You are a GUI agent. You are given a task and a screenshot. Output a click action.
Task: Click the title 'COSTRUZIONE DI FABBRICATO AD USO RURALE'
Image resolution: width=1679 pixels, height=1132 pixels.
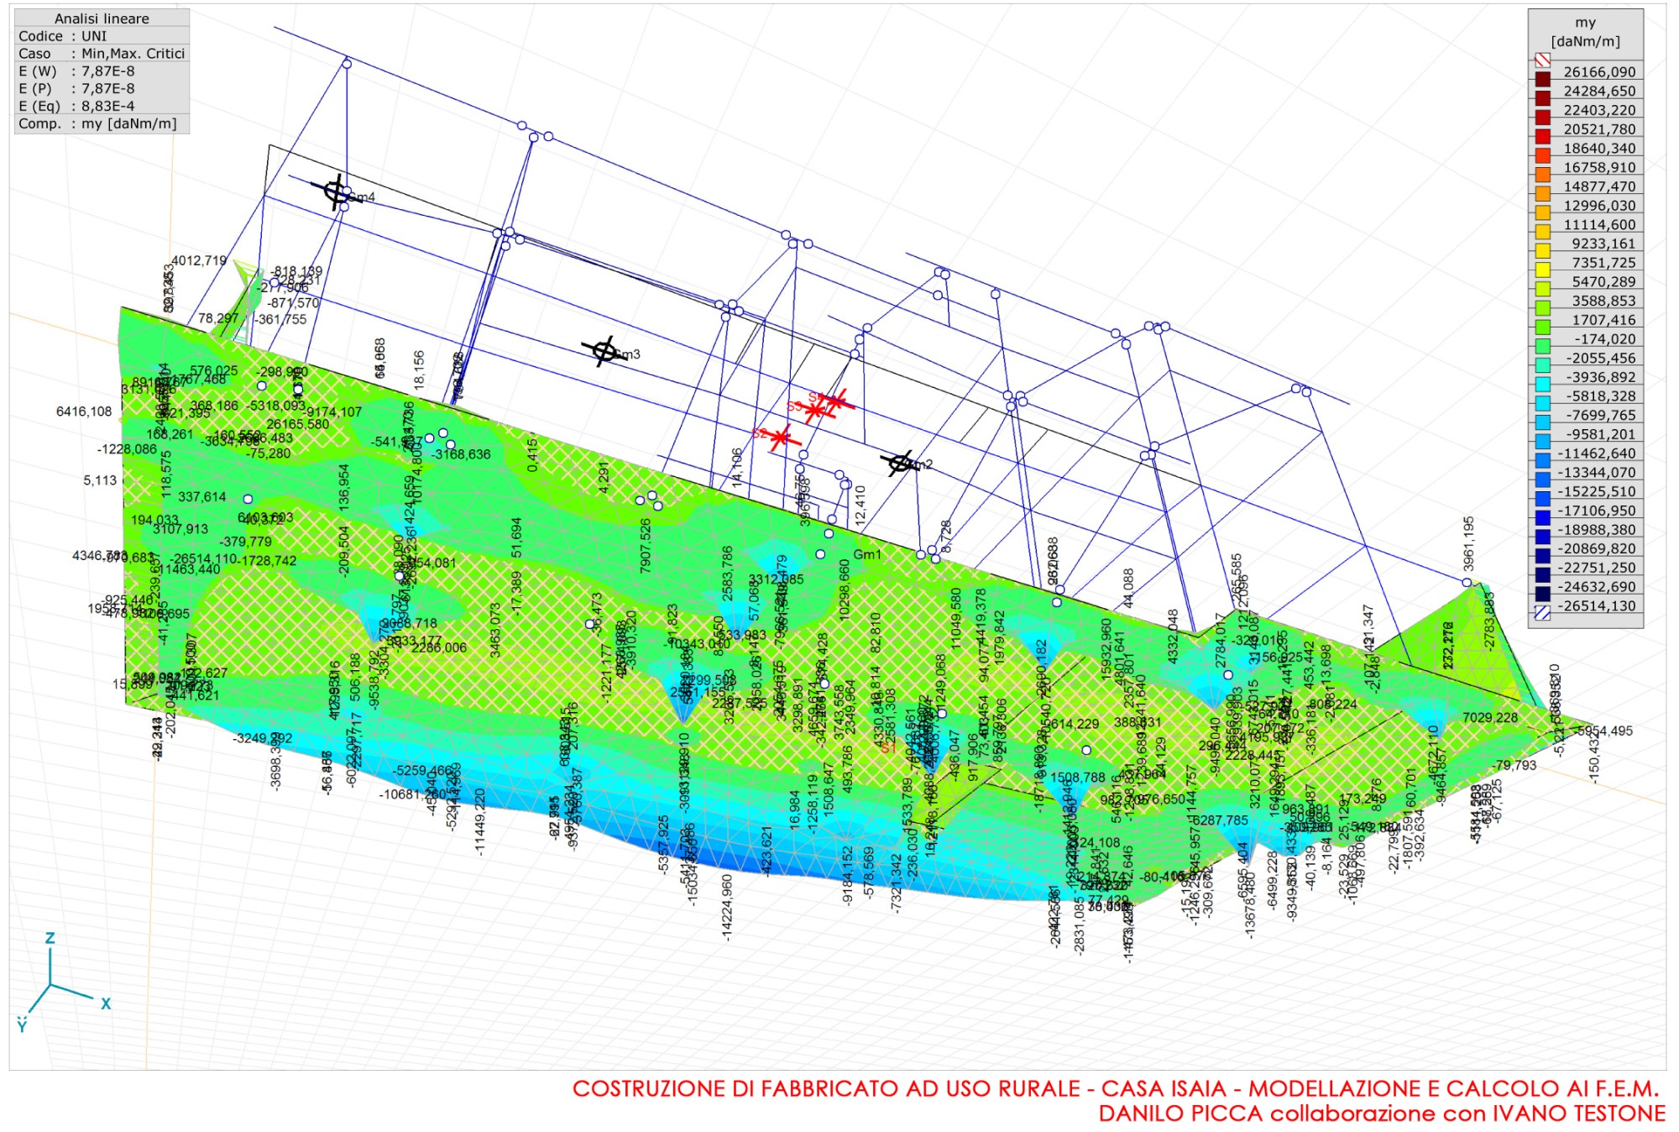[826, 1089]
